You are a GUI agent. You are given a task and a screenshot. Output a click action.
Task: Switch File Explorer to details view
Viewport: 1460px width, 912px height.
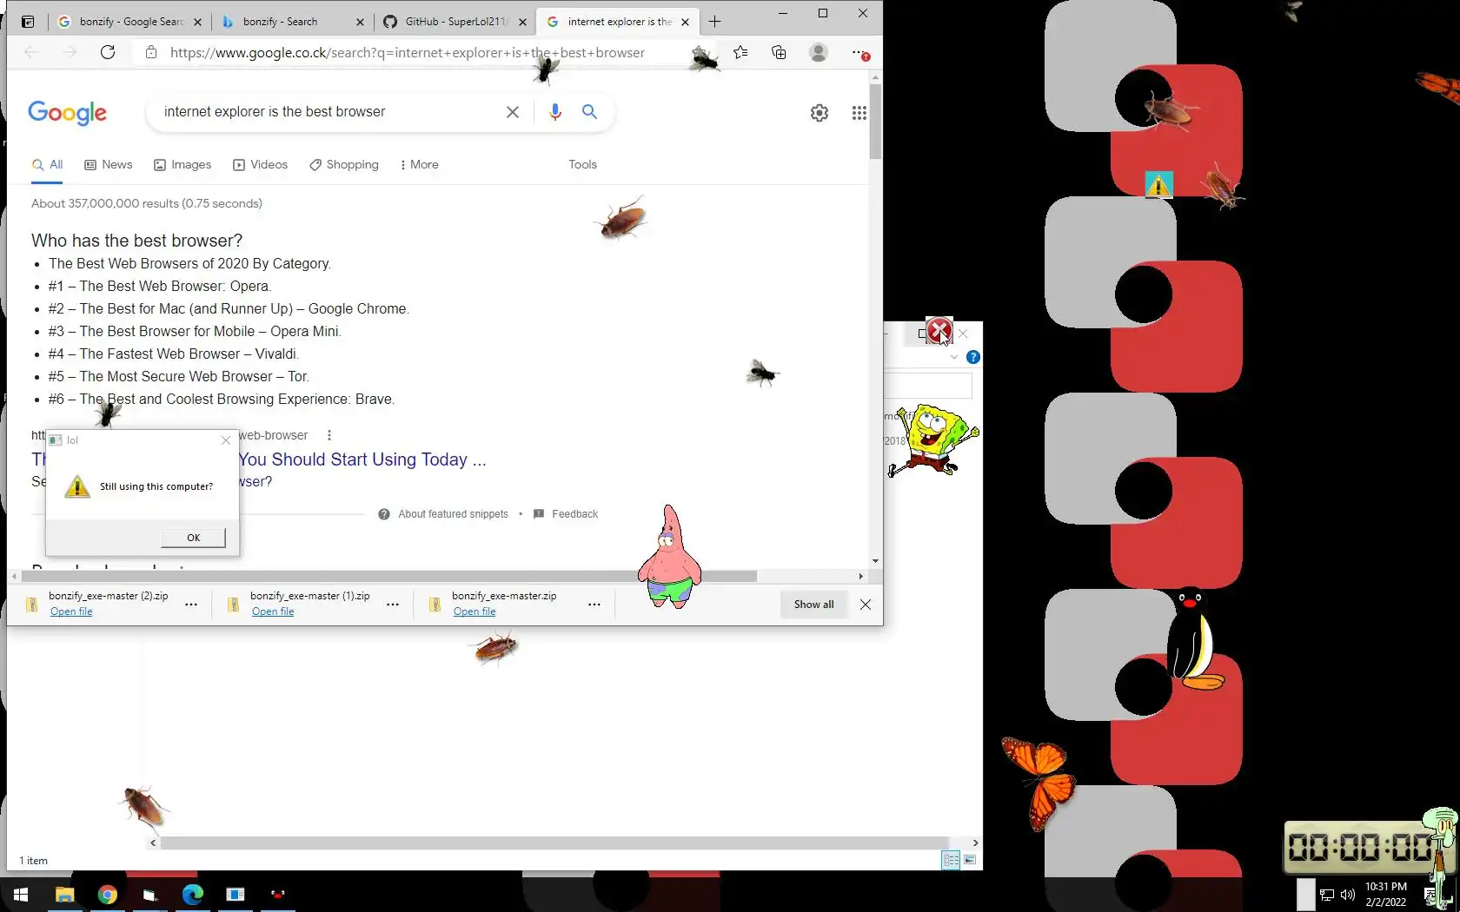pyautogui.click(x=952, y=860)
